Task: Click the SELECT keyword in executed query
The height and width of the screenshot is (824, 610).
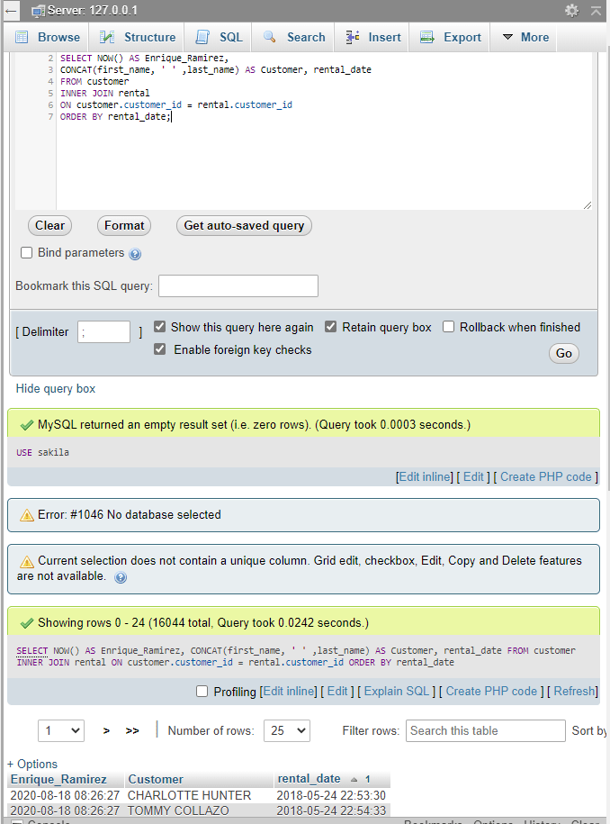Action: 32,650
